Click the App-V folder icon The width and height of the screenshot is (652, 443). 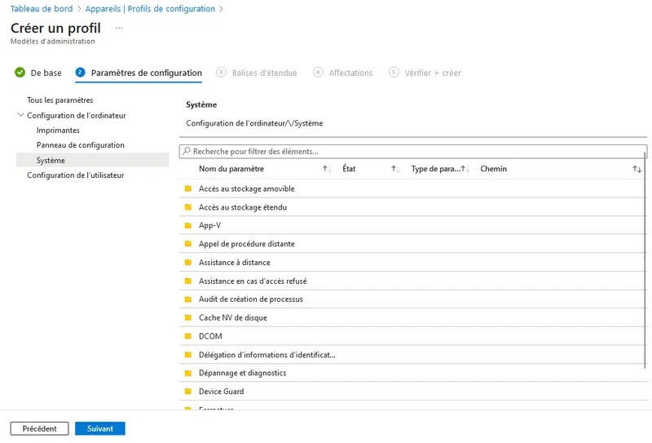pyautogui.click(x=188, y=225)
